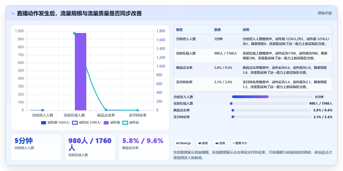Click the teal line point above 支付转化率 axis label
This screenshot has height=171, width=343.
pos(138,110)
